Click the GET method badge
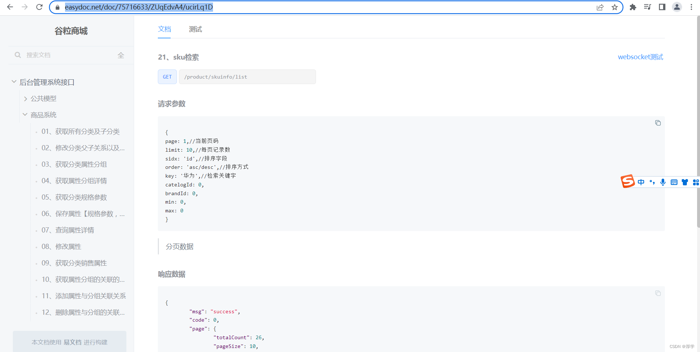Viewport: 700px width, 352px height. tap(167, 77)
